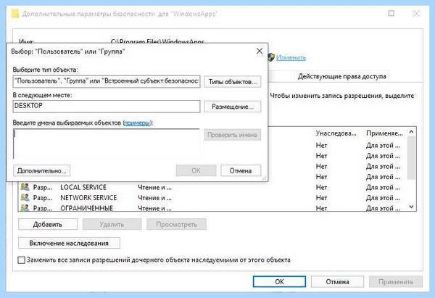Sort by the Применяе... column header
The width and height of the screenshot is (435, 298).
click(384, 133)
